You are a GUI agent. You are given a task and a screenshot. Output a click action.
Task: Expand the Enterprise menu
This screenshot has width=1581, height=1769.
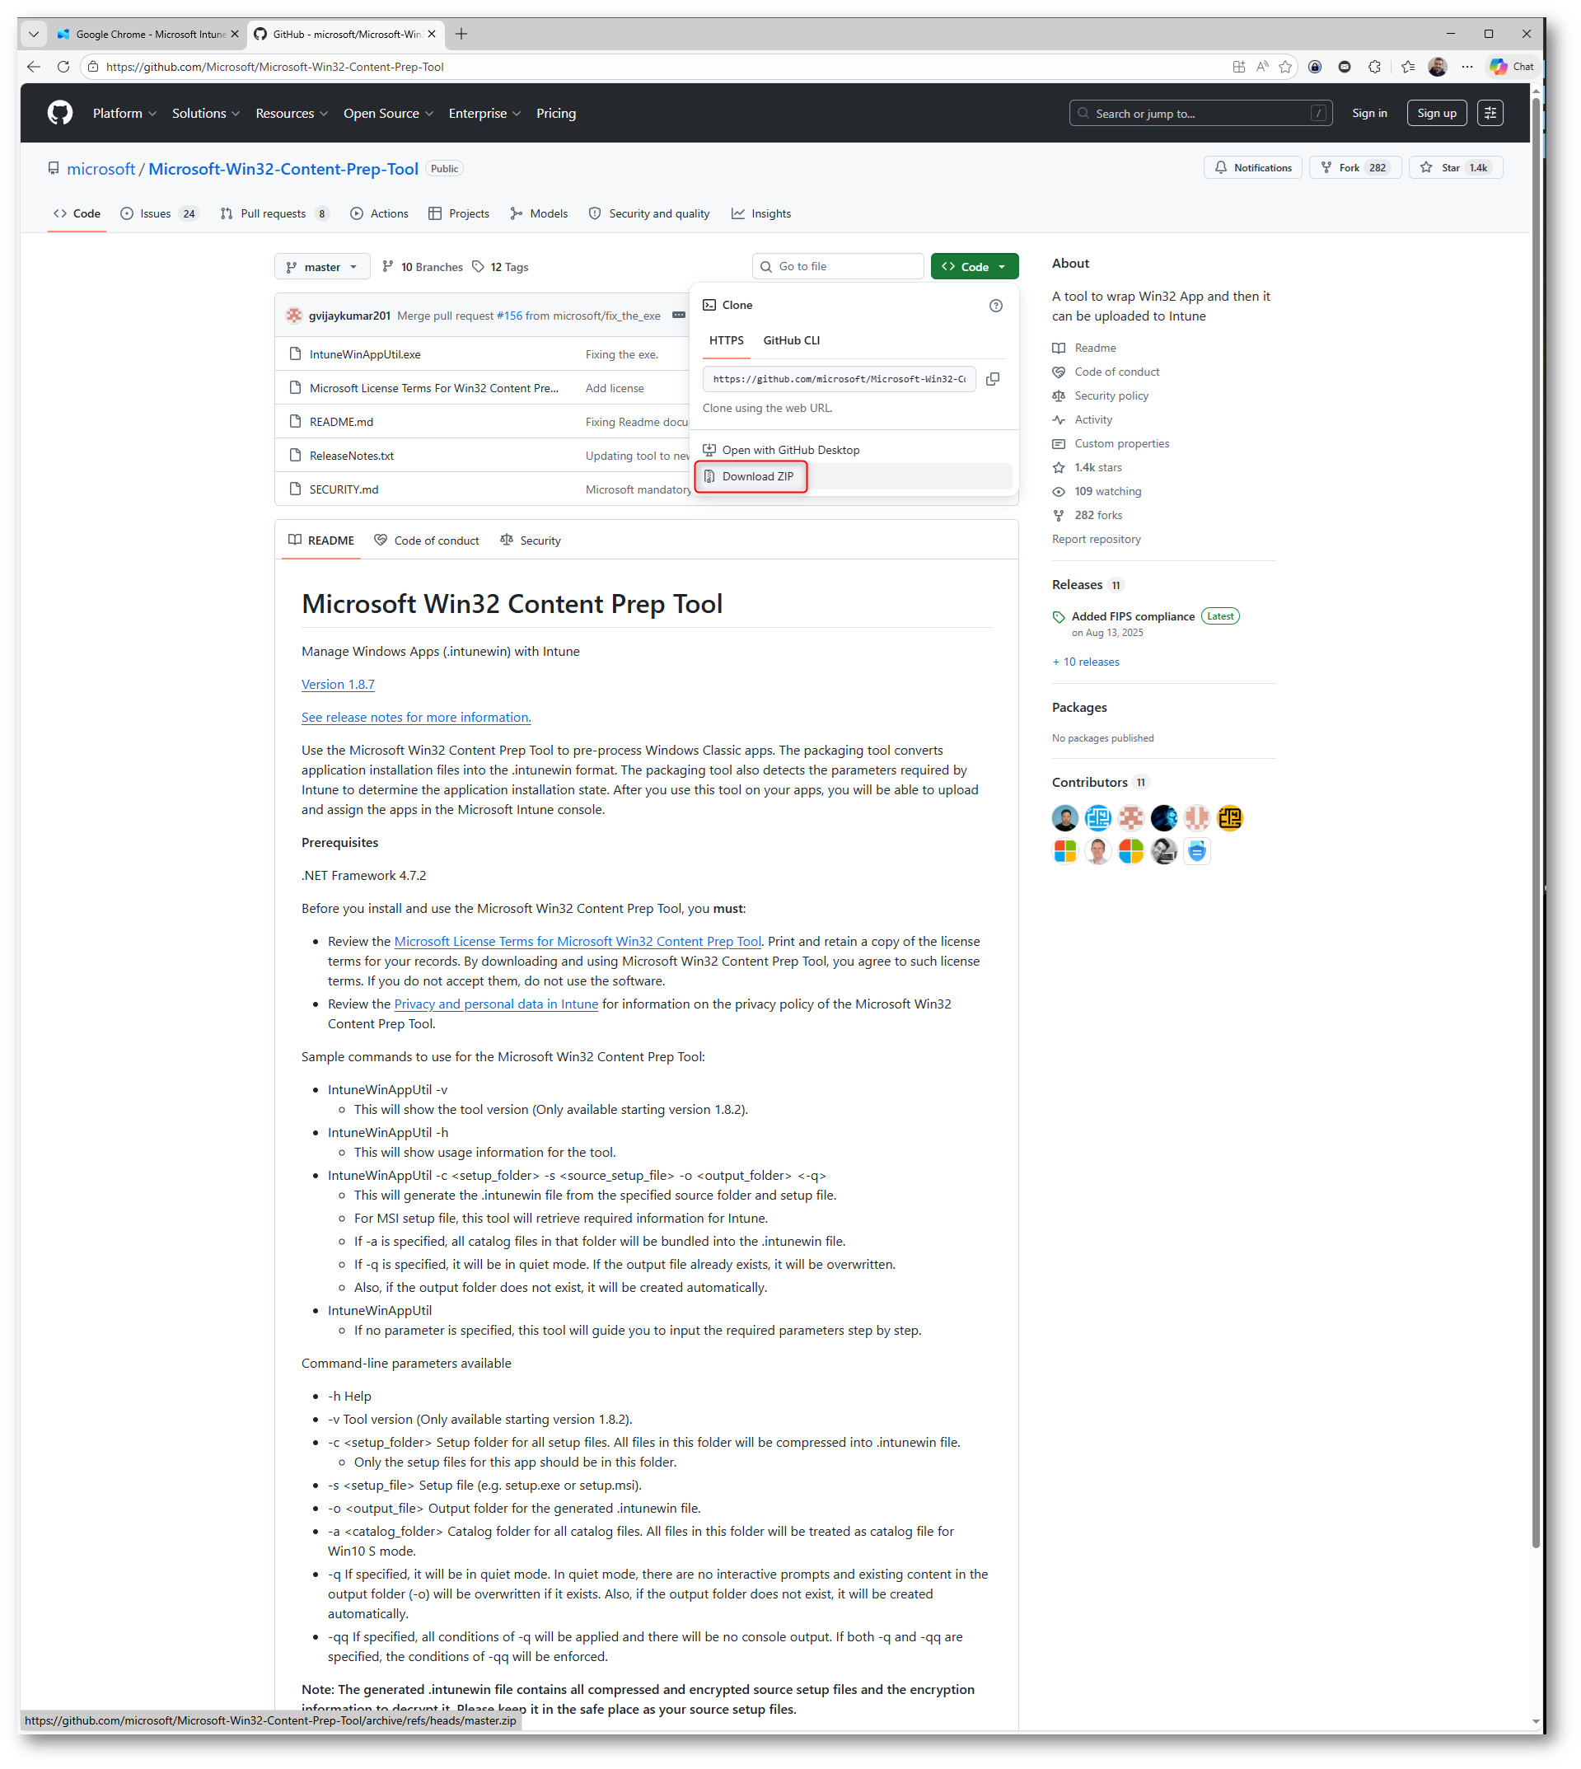click(x=484, y=113)
